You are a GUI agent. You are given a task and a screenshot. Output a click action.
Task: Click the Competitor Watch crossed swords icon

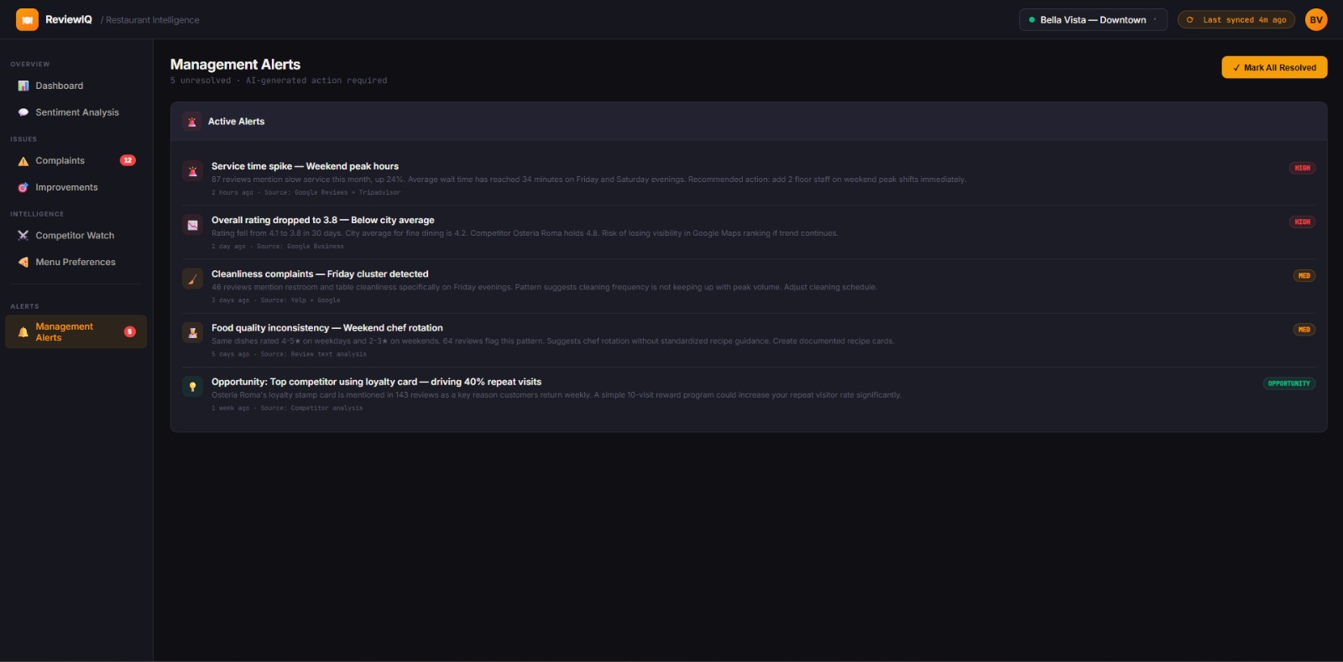[x=24, y=236]
